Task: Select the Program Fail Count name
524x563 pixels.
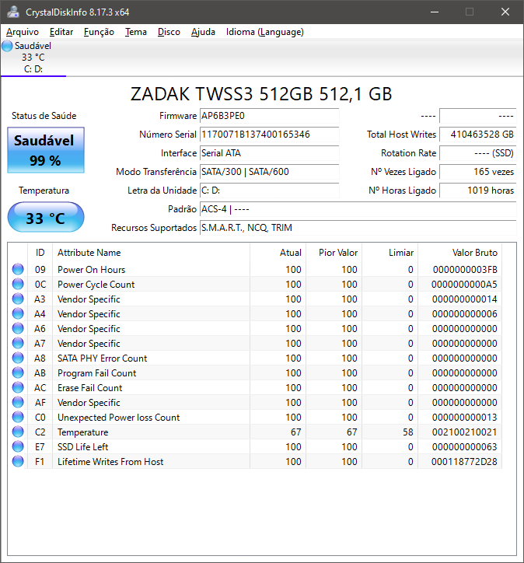Action: pyautogui.click(x=97, y=373)
